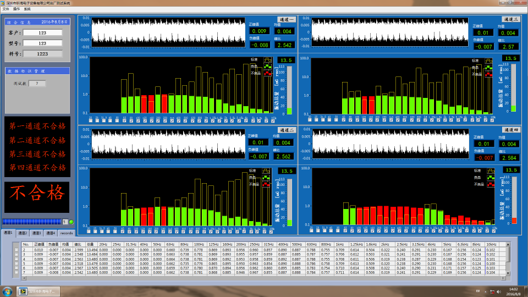Click the Windows Start orb
The height and width of the screenshot is (297, 528).
coord(8,291)
